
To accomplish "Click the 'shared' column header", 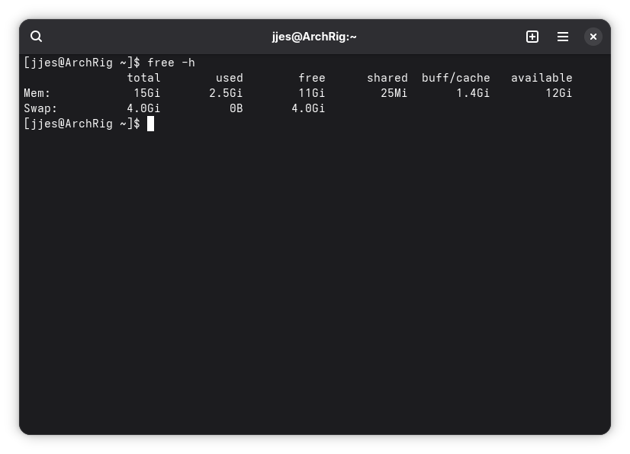I will 387,78.
